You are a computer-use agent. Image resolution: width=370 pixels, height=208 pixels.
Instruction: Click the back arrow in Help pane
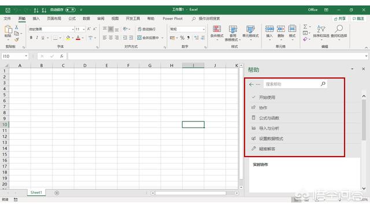click(x=251, y=84)
